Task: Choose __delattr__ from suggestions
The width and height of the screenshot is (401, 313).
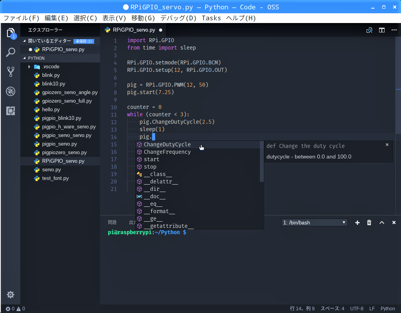Action: click(198, 181)
